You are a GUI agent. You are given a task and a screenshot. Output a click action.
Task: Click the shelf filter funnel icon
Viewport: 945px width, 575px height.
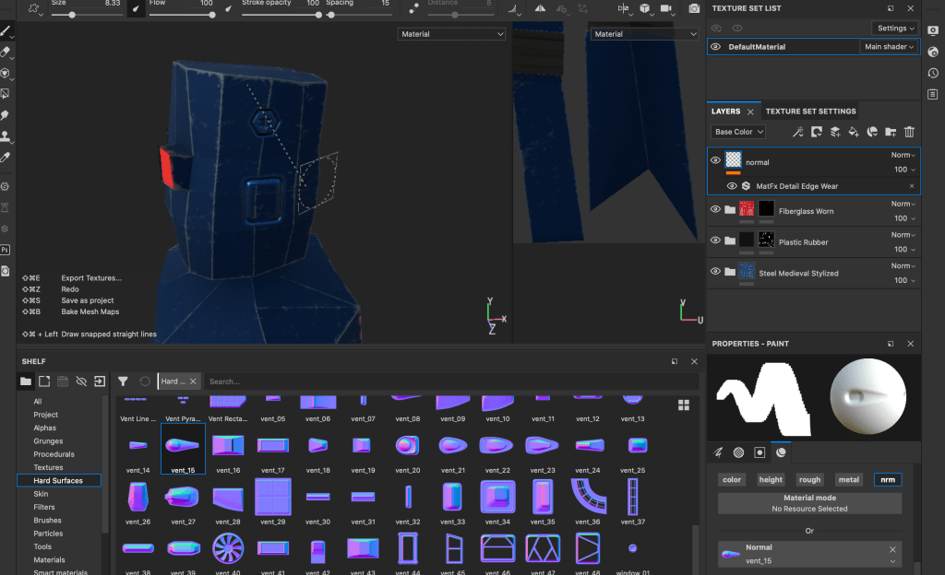click(123, 381)
